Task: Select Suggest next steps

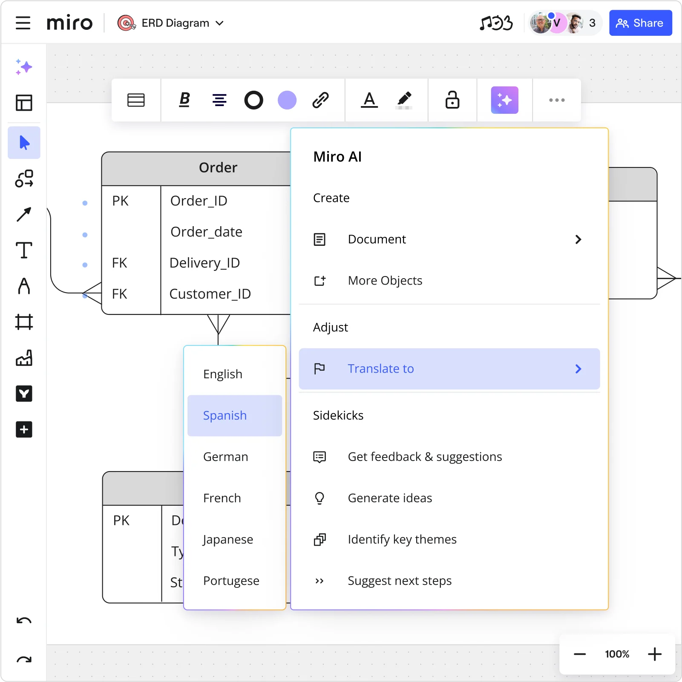Action: click(x=449, y=581)
